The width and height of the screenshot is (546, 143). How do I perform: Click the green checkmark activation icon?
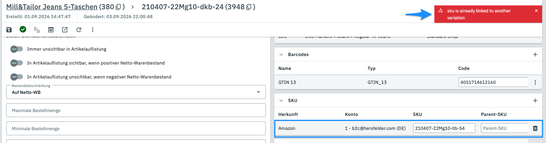(x=23, y=29)
